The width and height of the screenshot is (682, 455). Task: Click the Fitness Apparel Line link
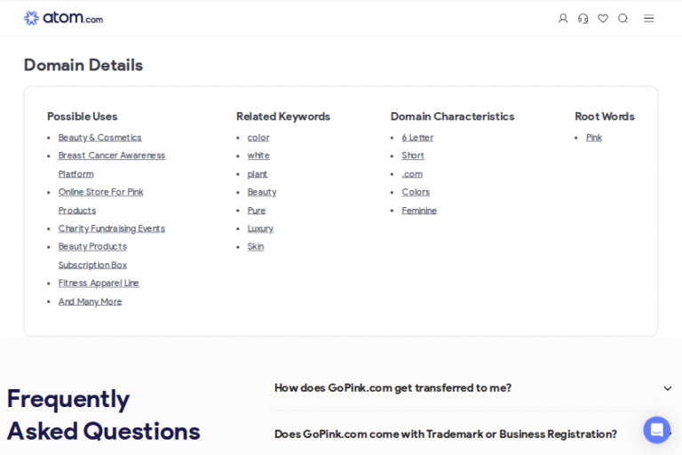pos(99,283)
